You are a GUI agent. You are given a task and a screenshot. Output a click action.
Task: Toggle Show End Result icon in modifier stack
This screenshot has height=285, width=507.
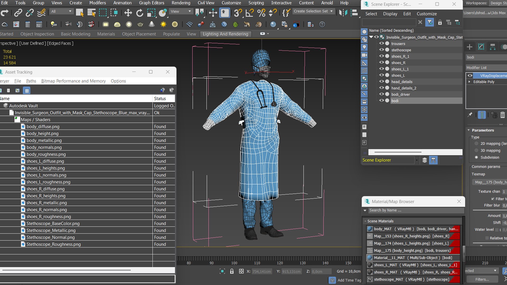pos(482,115)
